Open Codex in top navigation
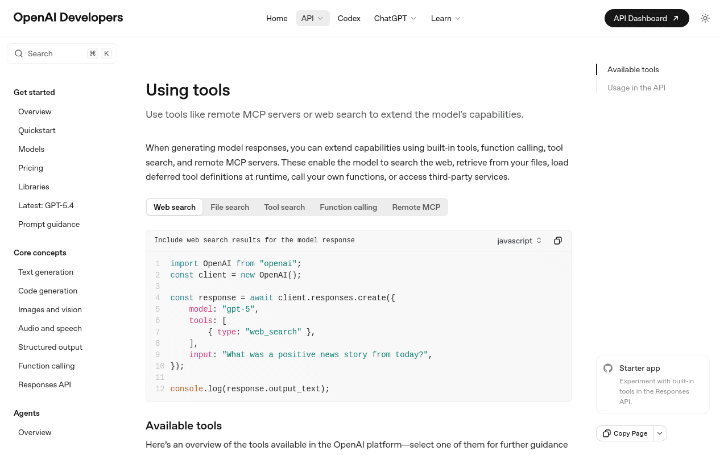The width and height of the screenshot is (728, 455). click(x=349, y=18)
